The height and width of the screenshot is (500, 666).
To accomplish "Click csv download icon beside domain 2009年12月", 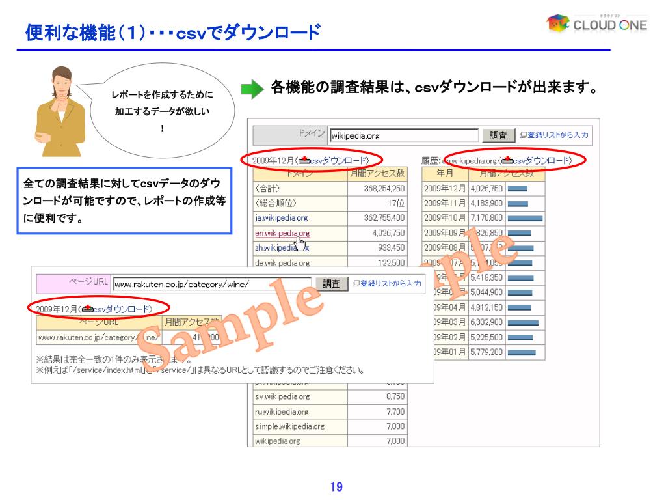I will point(304,160).
